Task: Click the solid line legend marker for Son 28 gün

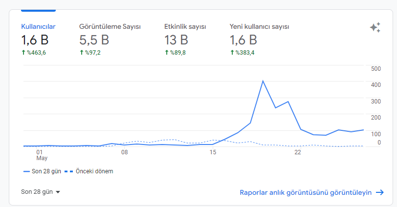Action: (x=26, y=171)
